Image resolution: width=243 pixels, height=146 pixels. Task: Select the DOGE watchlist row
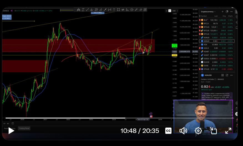click(x=217, y=66)
